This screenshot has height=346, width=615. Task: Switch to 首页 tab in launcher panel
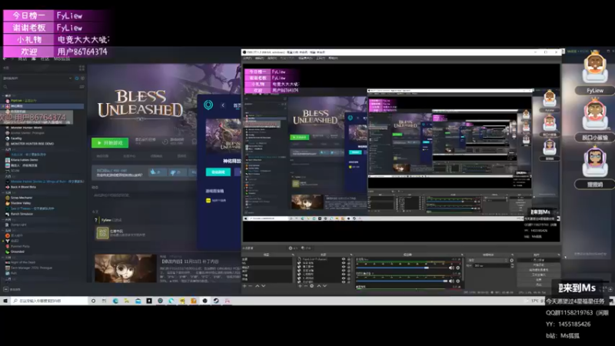point(237,105)
